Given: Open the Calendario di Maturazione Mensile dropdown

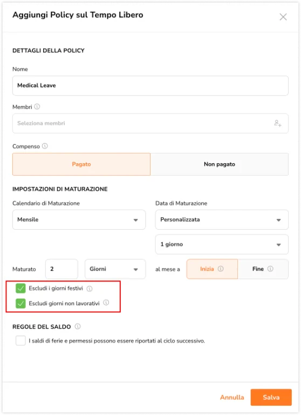Looking at the screenshot, I should 79,220.
